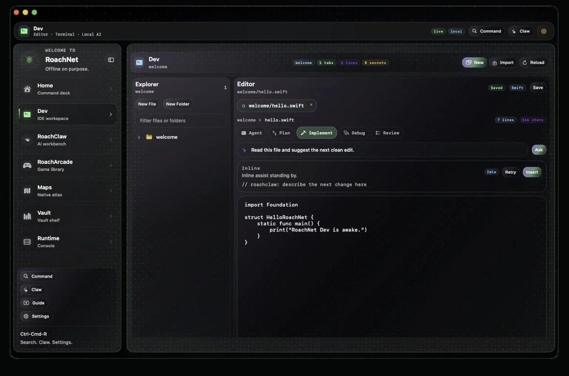Image resolution: width=569 pixels, height=376 pixels.
Task: Click the chevron on the Maps row
Action: [x=111, y=191]
